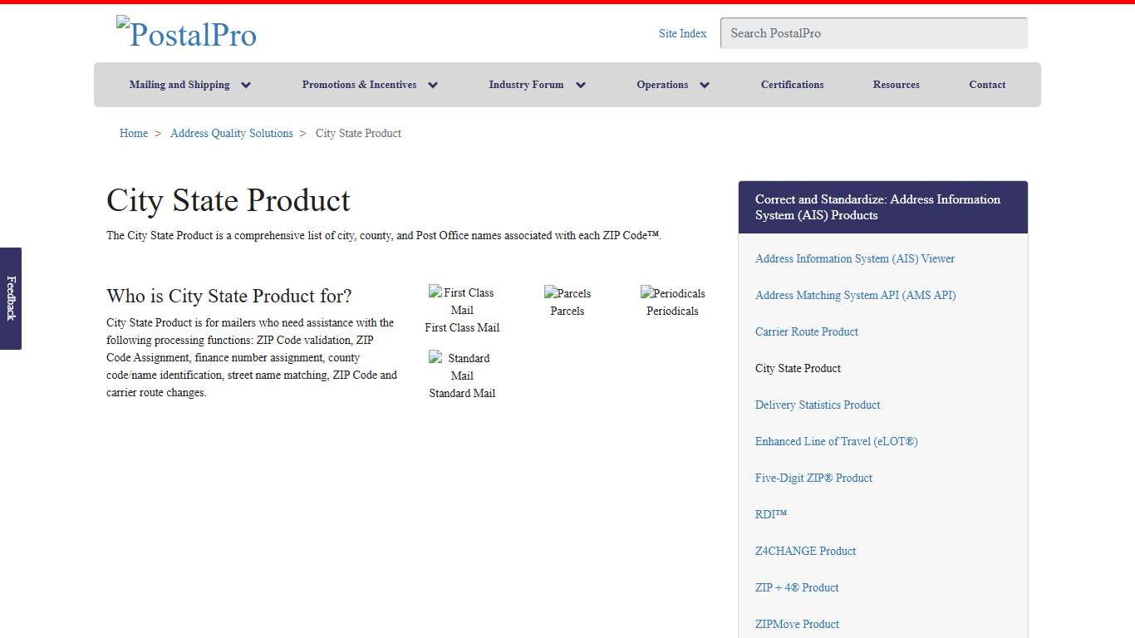The image size is (1135, 638).
Task: Open the Feedback side tab
Action: click(11, 299)
